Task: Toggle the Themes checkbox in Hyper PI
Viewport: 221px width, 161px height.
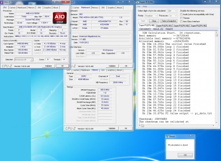Action: pos(181,18)
